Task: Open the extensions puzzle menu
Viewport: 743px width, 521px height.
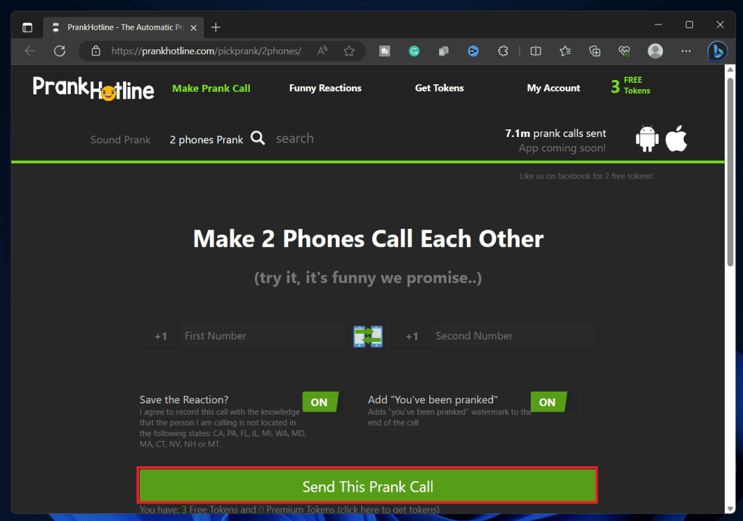Action: pyautogui.click(x=503, y=51)
